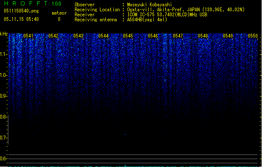Click the 0545 time marker
The width and height of the screenshot is (262, 167).
128,35
